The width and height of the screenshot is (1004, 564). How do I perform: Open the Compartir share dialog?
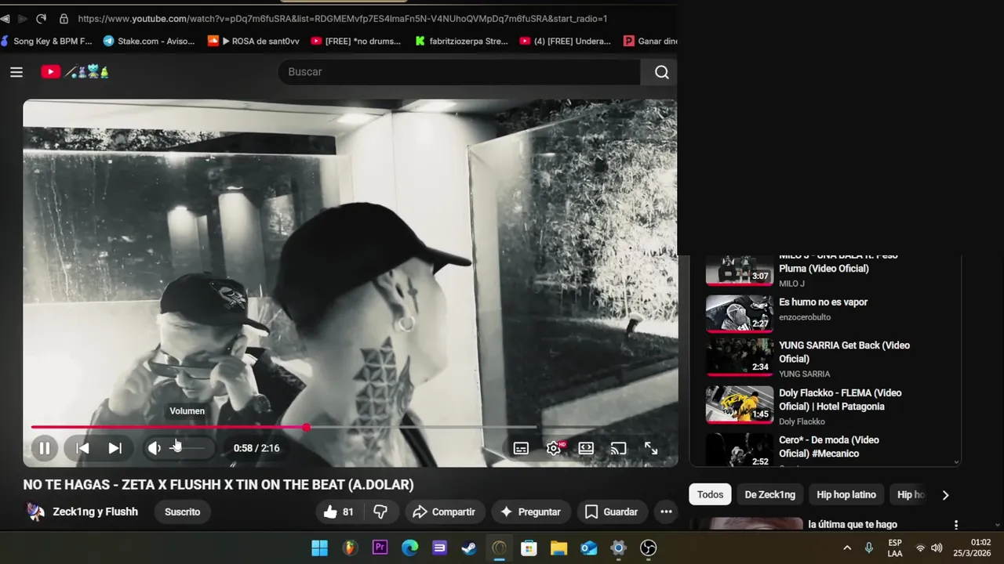pyautogui.click(x=444, y=512)
